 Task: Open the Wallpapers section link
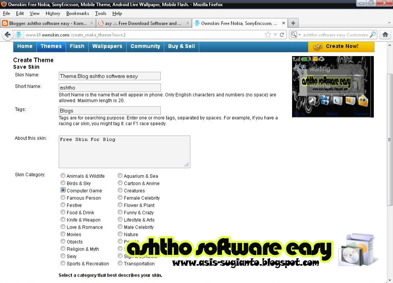point(107,46)
